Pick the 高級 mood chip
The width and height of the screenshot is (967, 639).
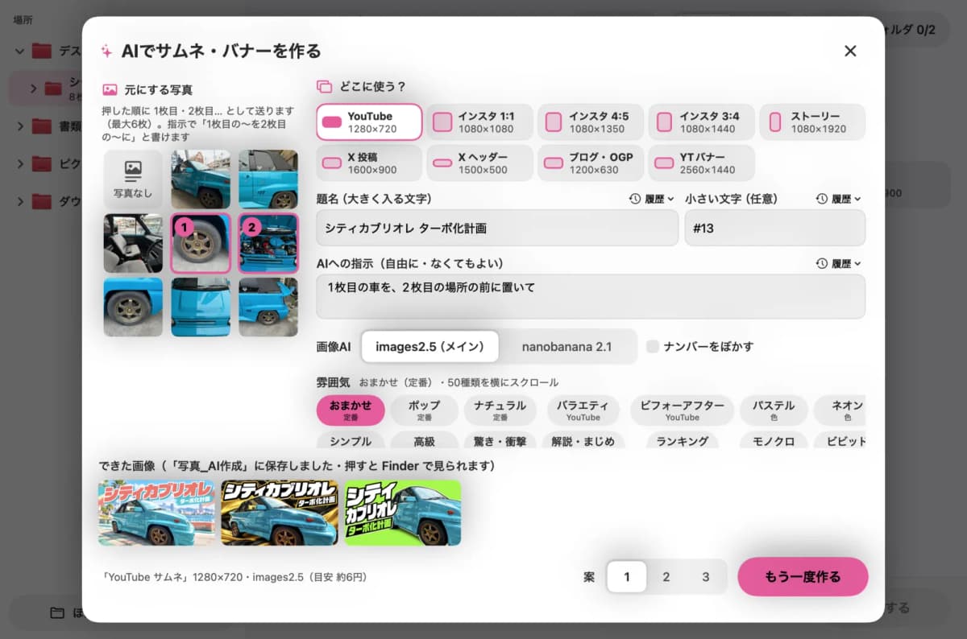coord(424,441)
